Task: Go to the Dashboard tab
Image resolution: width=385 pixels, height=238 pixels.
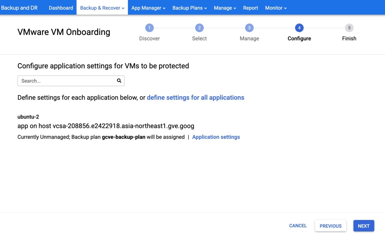Action: coord(61,8)
